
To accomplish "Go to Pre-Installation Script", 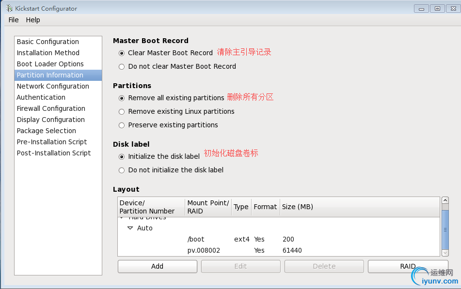I will click(x=58, y=142).
